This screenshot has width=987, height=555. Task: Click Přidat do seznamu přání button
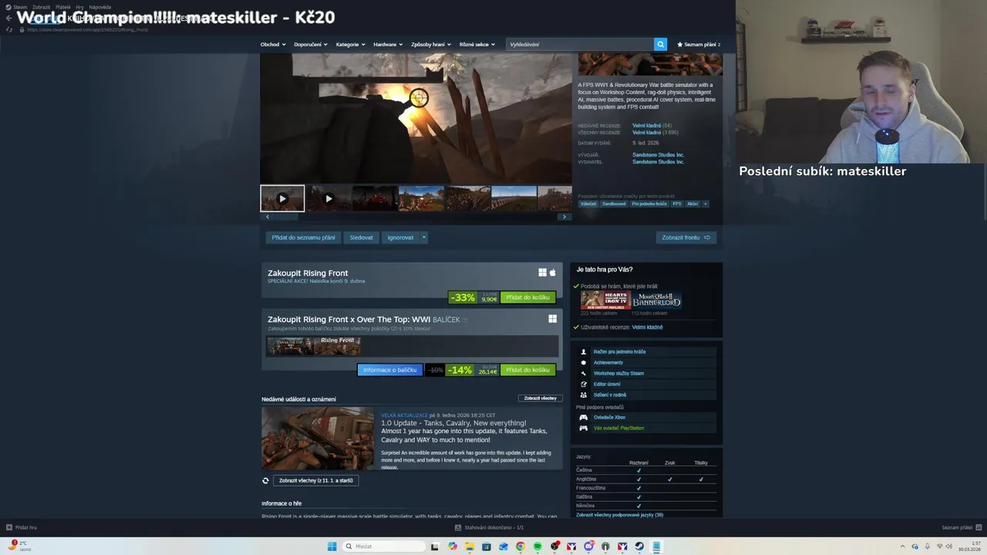303,237
